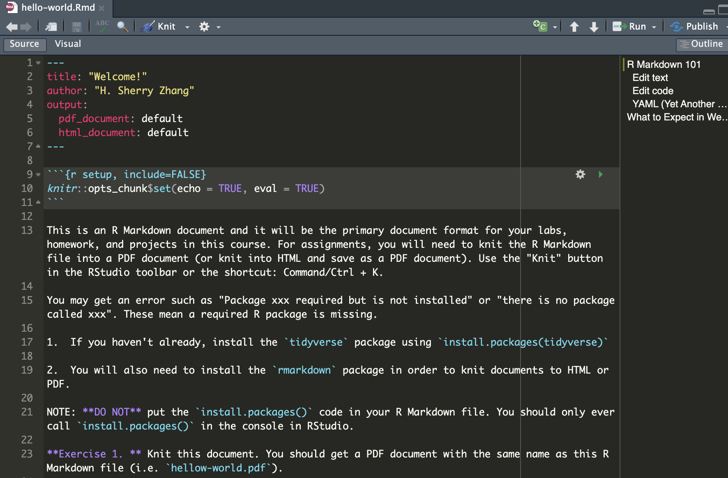
Task: Select the hello-world.Rmd tab
Action: [x=58, y=7]
